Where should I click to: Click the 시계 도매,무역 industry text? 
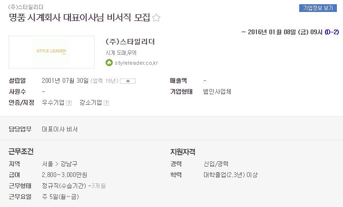[121, 53]
